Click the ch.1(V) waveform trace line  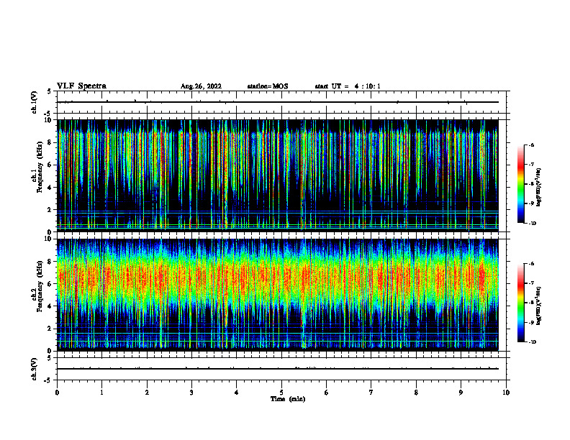[278, 102]
